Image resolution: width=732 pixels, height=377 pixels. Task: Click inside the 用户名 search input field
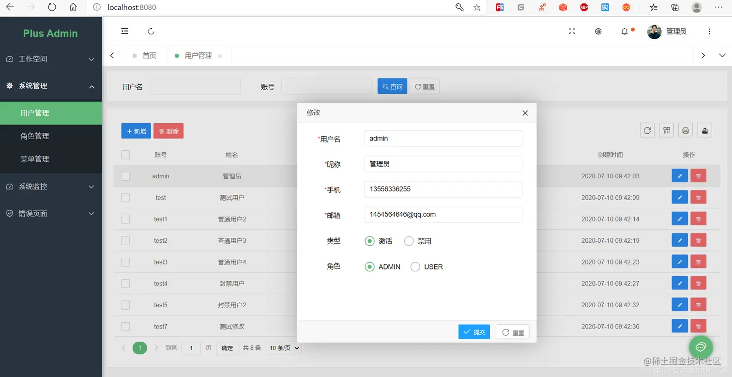click(x=195, y=86)
